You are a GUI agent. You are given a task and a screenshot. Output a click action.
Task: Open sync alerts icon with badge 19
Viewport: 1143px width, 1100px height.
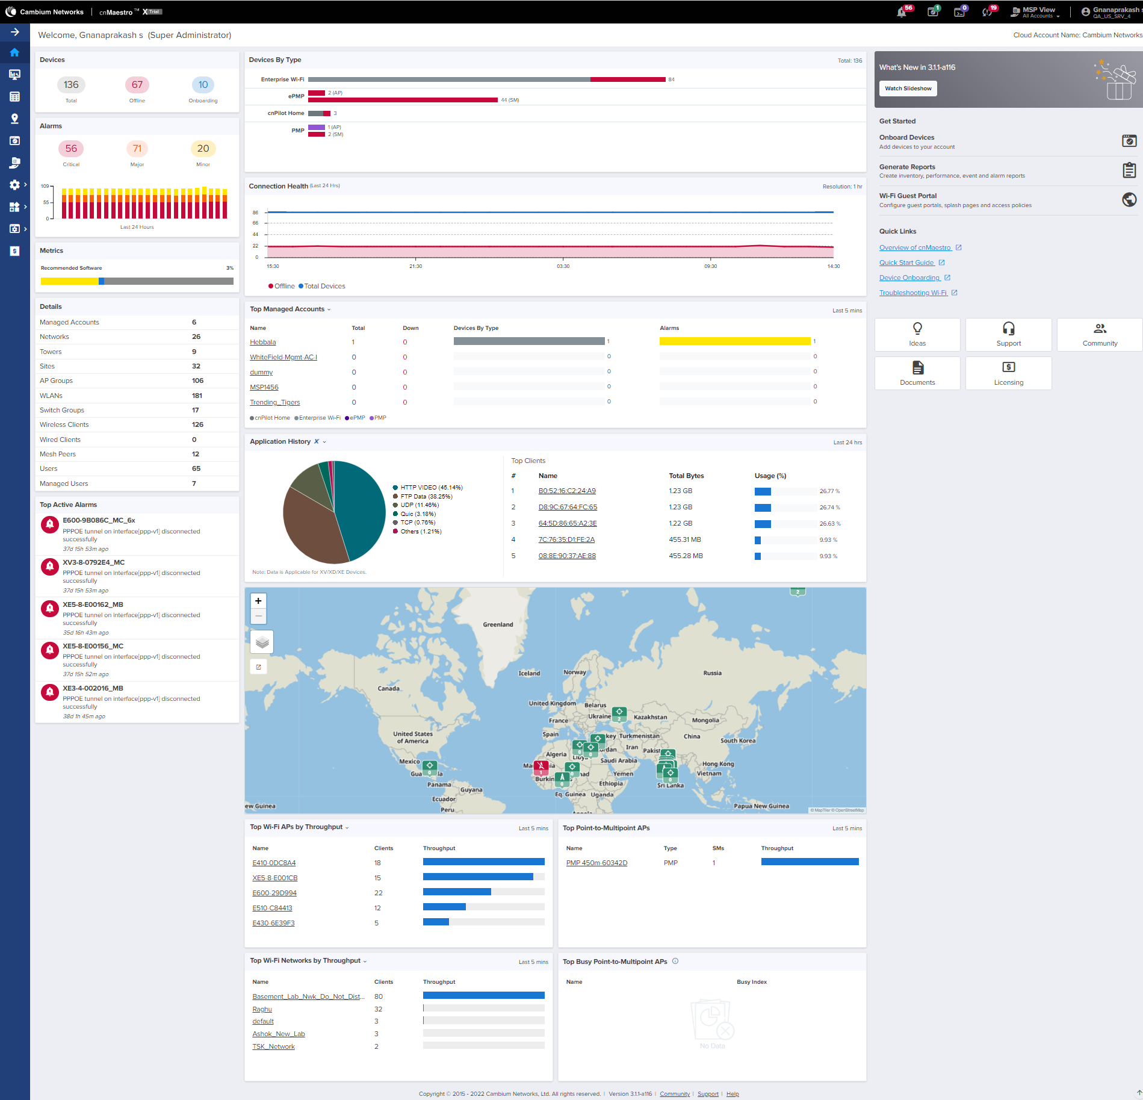(x=987, y=12)
